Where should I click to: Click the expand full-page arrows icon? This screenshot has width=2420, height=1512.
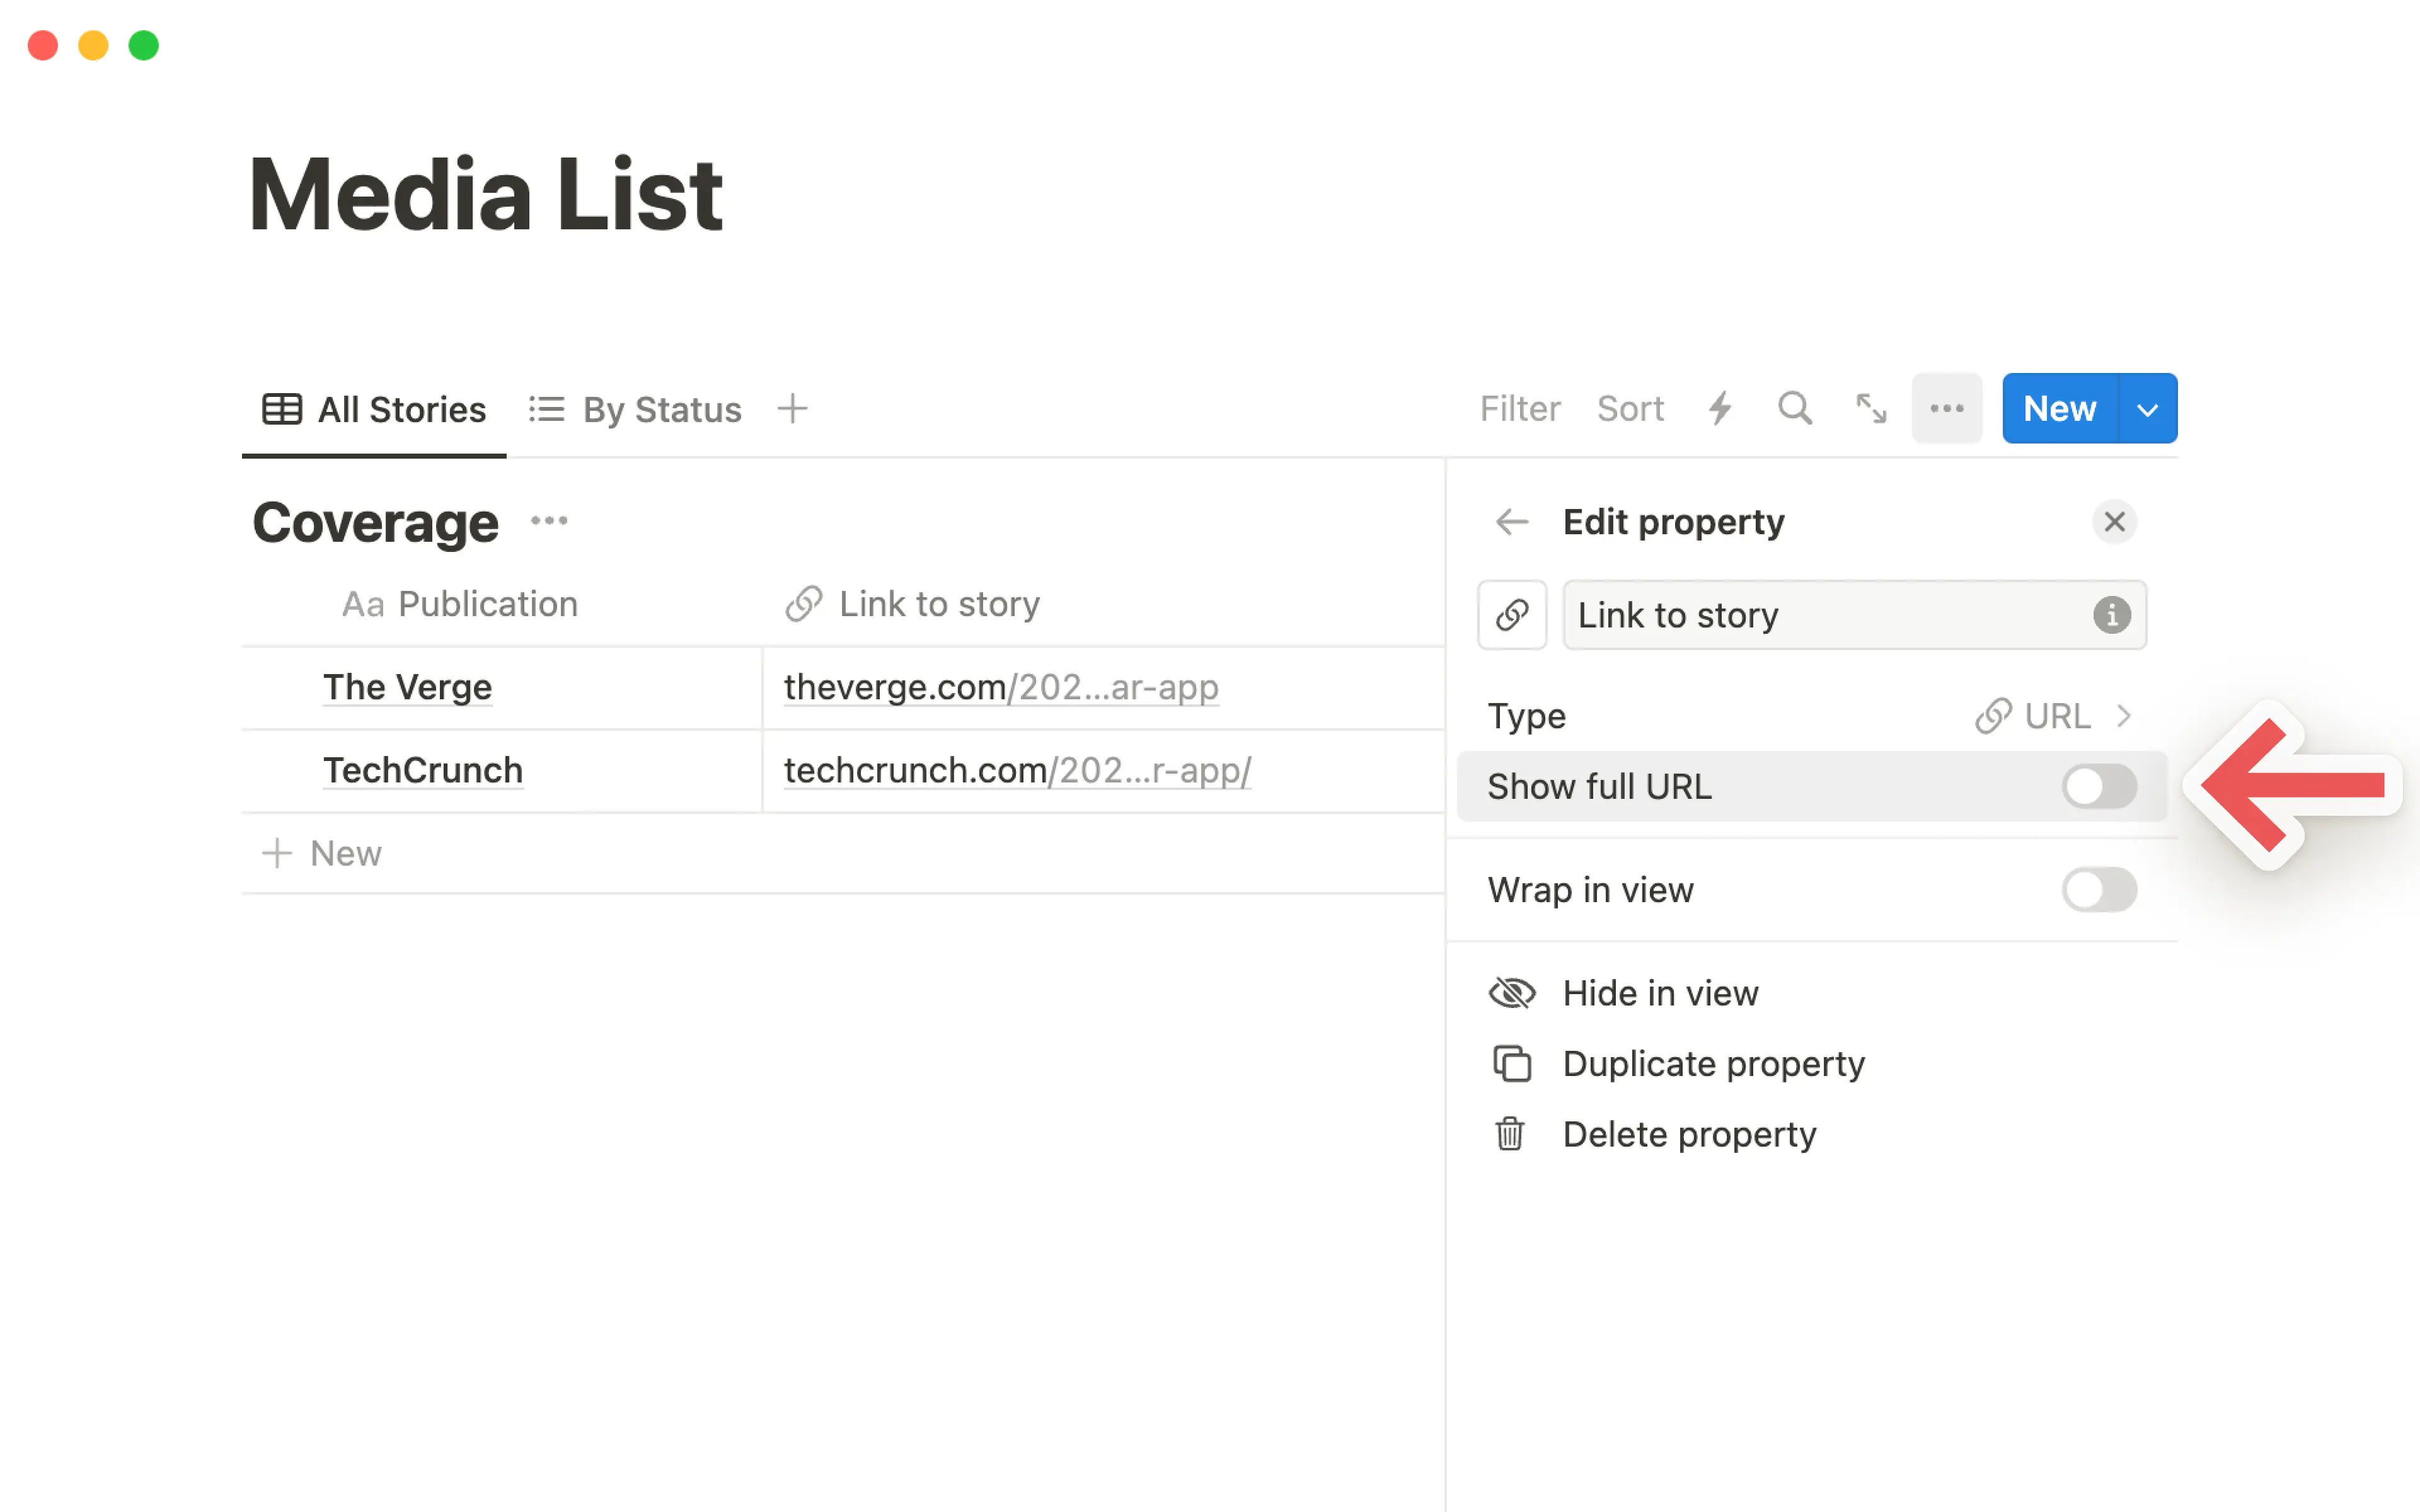pyautogui.click(x=1871, y=408)
